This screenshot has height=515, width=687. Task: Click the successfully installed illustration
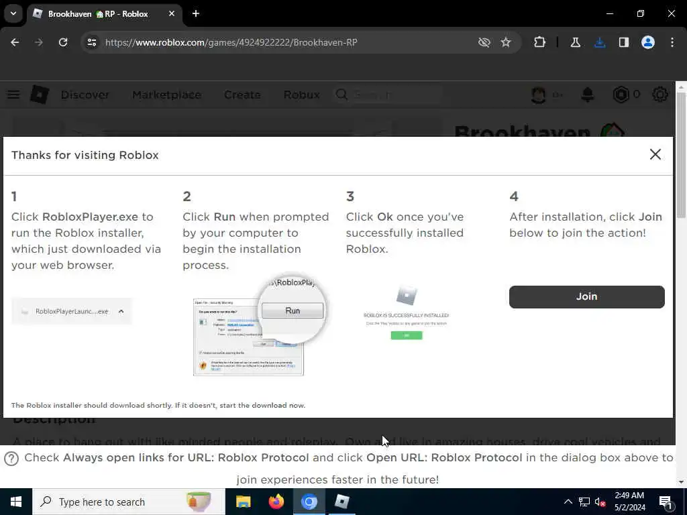(x=406, y=312)
